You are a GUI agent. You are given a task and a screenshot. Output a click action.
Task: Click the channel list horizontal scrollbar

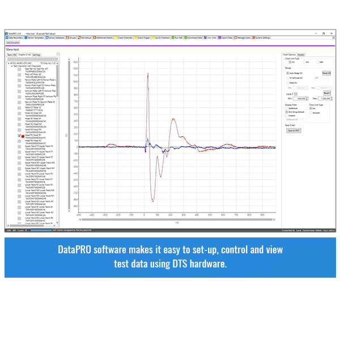point(31,226)
